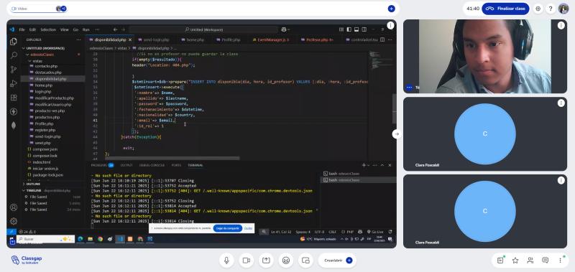The image size is (575, 272).
Task: Collapse the TIMELINE section
Action: pos(34,191)
